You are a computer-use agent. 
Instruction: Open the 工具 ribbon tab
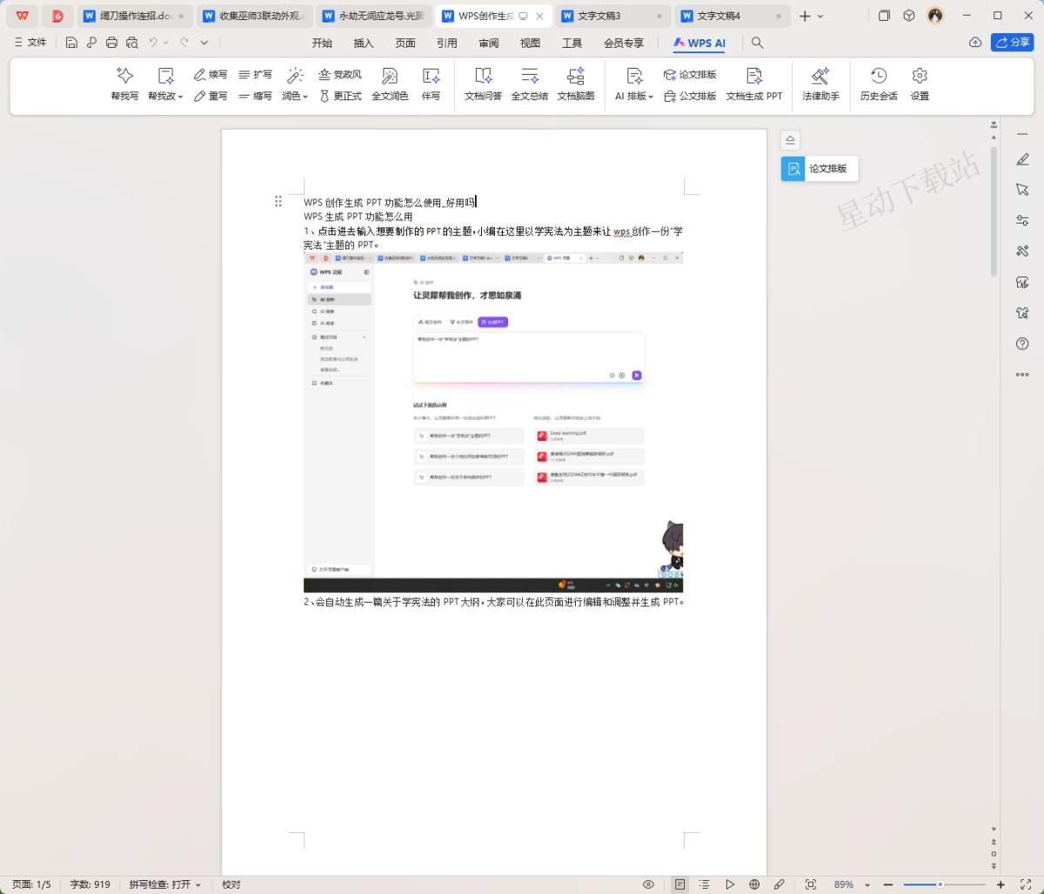coord(572,43)
